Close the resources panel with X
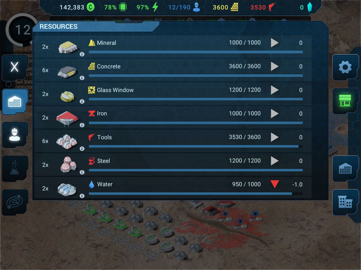 click(x=15, y=67)
